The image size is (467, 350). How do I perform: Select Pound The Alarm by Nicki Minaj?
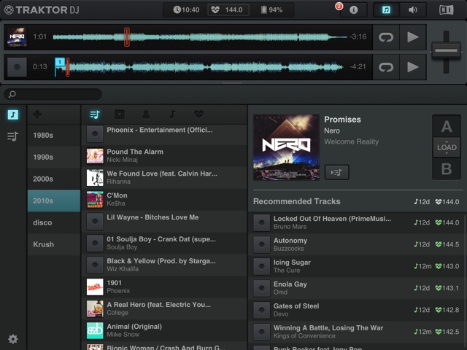[x=164, y=156]
